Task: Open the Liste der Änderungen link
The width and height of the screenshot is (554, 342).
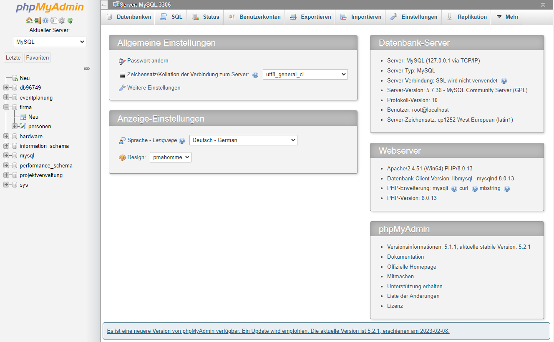Action: [x=413, y=296]
